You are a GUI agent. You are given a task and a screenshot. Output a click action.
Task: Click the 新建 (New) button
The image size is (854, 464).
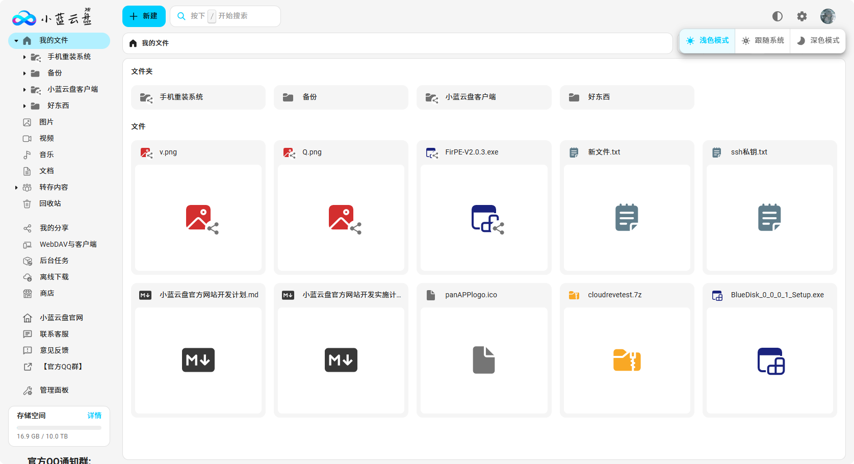pos(144,16)
